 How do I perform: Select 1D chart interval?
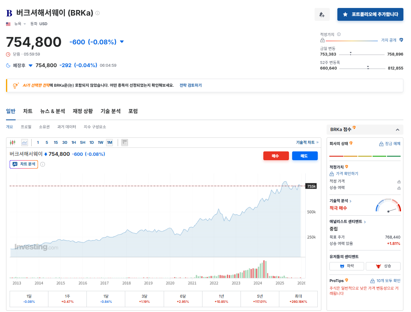[x=92, y=142]
